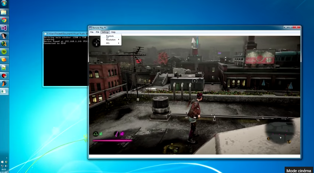The height and width of the screenshot is (173, 314).
Task: Click Settings menu in Remote Play PC
Action: tap(105, 32)
